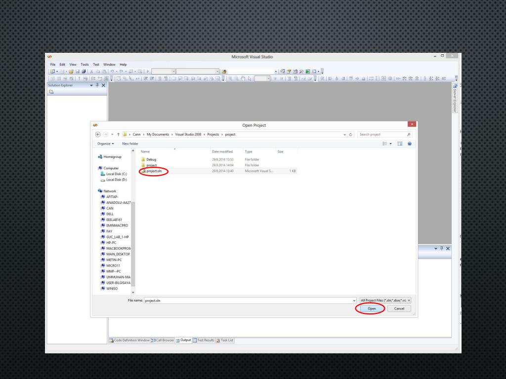Click New folder button

click(130, 144)
